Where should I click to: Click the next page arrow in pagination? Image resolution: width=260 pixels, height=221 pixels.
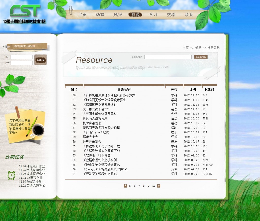[x=158, y=186]
